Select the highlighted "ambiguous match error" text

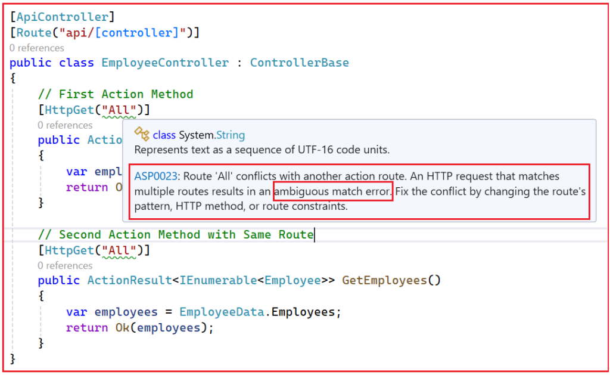332,192
